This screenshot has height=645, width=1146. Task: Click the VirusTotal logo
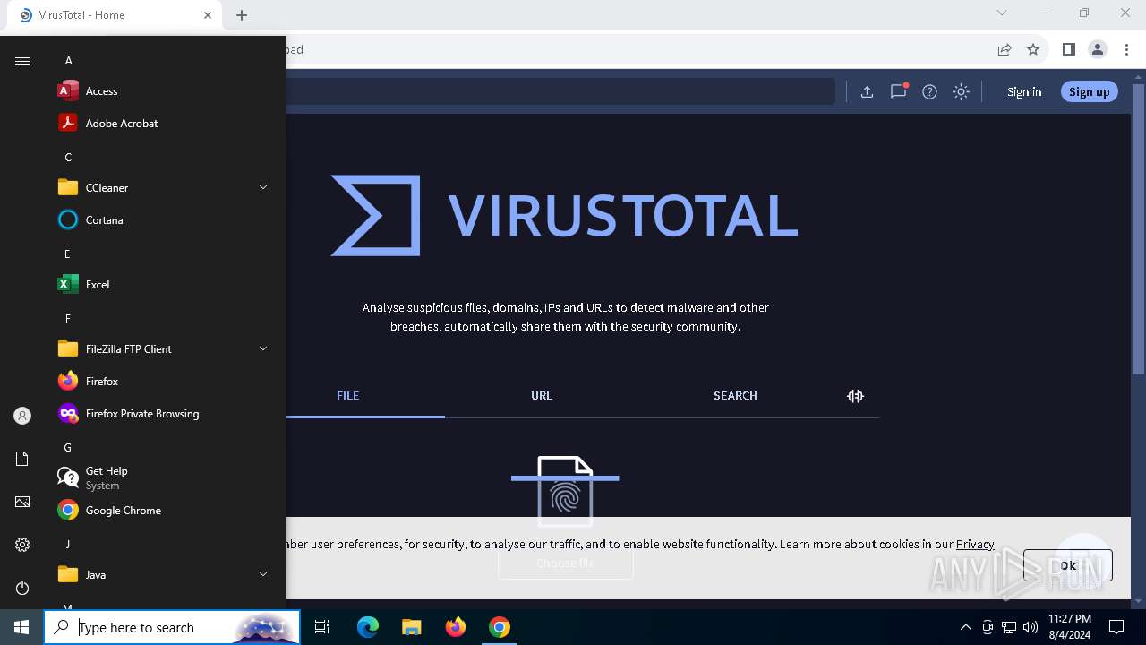tap(564, 215)
